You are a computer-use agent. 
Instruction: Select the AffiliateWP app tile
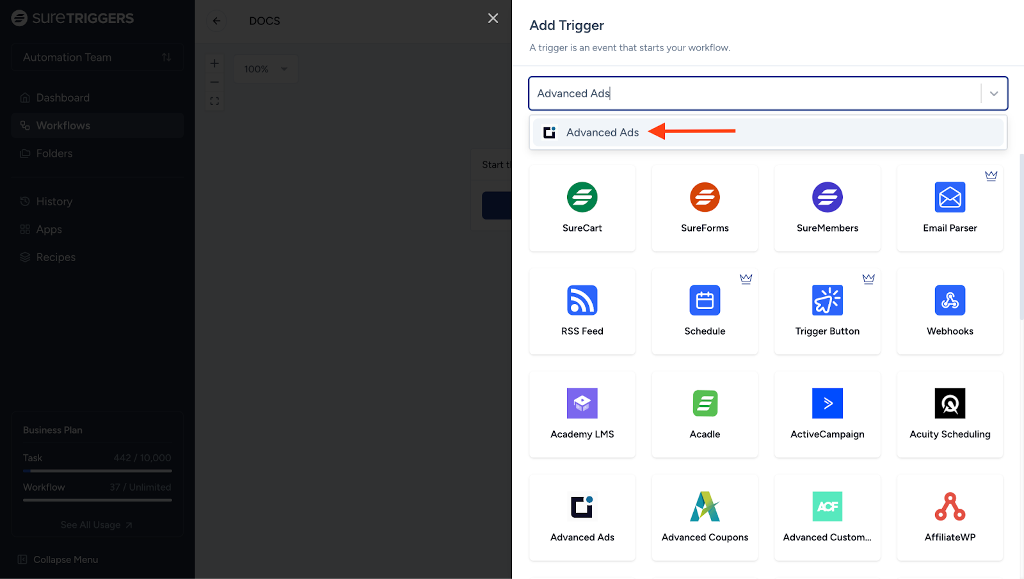click(950, 517)
